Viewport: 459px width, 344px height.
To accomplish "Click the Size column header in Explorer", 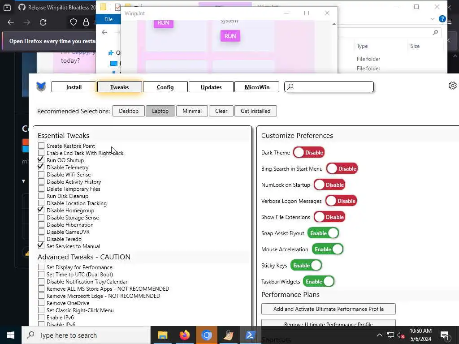I will pos(415,46).
